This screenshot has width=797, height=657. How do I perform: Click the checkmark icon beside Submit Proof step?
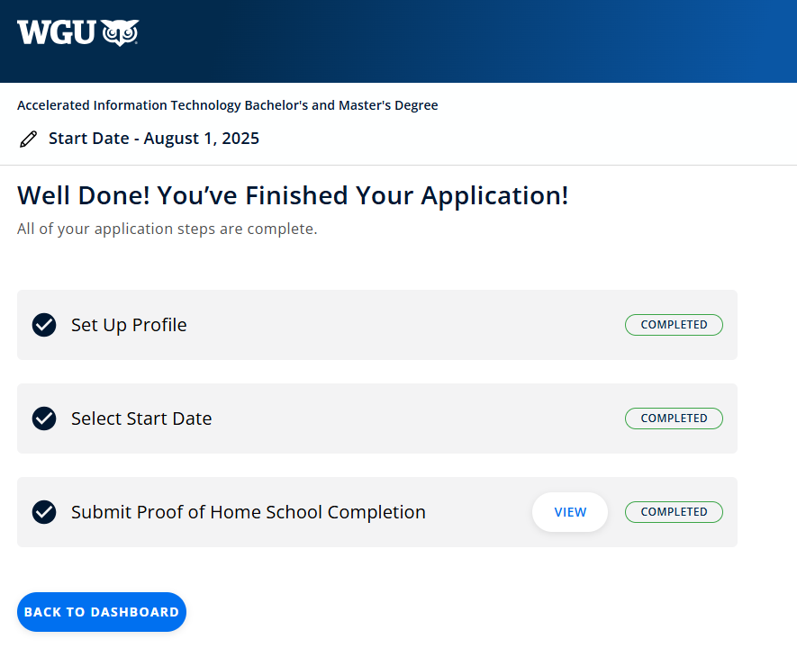tap(44, 512)
